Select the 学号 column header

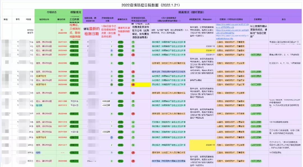[18, 19]
